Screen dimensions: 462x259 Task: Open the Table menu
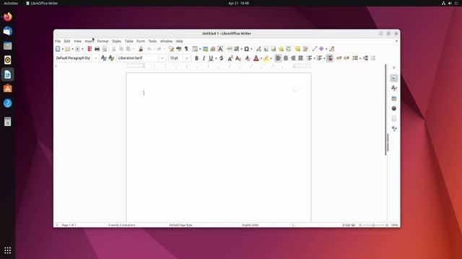[128, 42]
